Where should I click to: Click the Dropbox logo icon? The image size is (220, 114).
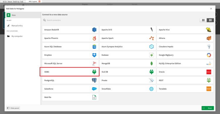pos(94,55)
